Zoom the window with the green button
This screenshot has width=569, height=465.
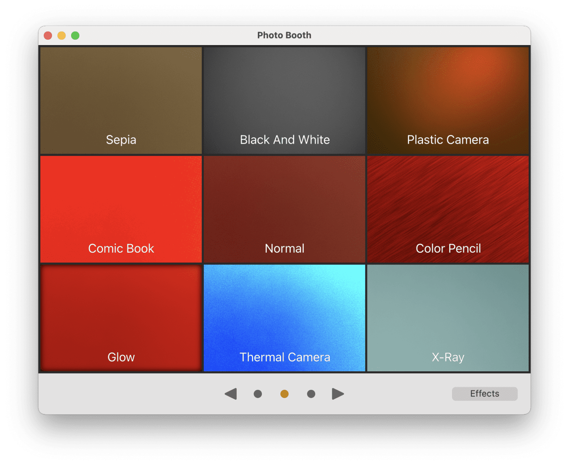(x=75, y=36)
